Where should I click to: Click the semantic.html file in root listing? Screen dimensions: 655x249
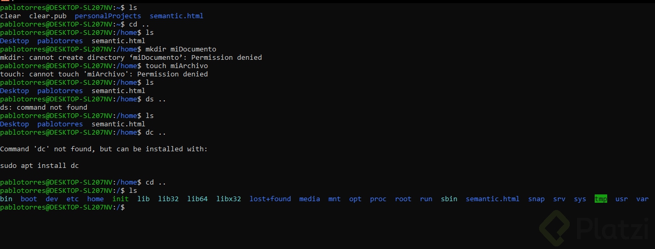click(493, 199)
